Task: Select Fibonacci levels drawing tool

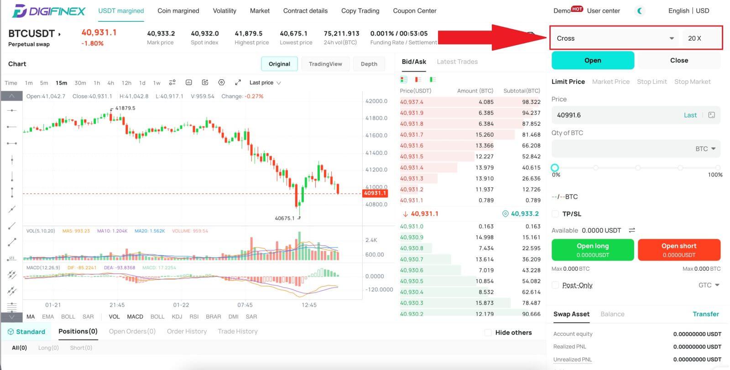Action: [12, 306]
